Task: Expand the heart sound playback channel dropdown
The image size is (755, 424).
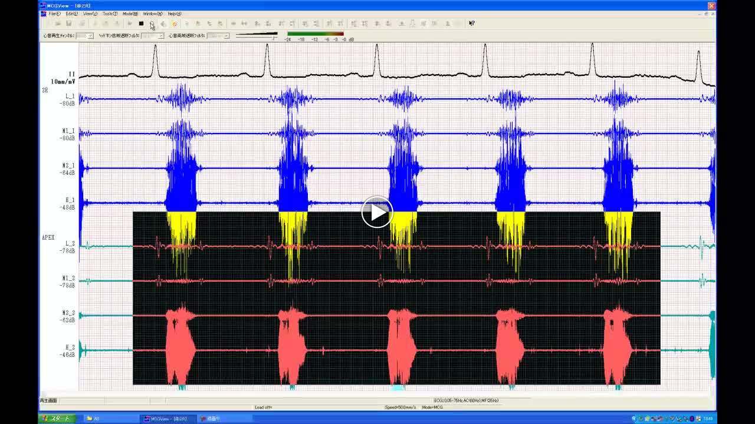Action: point(90,36)
